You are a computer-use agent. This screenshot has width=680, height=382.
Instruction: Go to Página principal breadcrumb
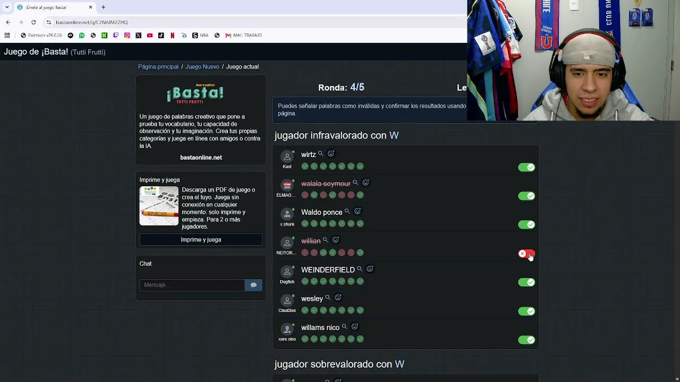(x=158, y=66)
